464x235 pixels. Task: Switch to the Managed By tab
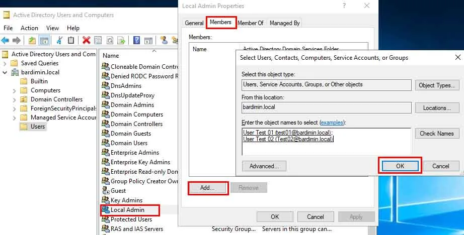(x=285, y=23)
